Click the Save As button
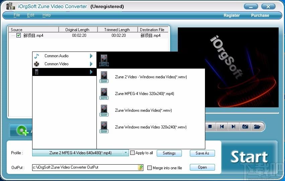This screenshot has width=285, height=181. (x=202, y=153)
